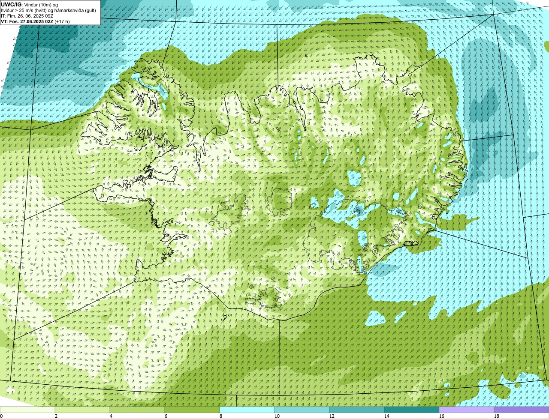Pick the turquoise 10–12 m/s legend swatch
Image resolution: width=549 pixels, height=419 pixels.
302,410
